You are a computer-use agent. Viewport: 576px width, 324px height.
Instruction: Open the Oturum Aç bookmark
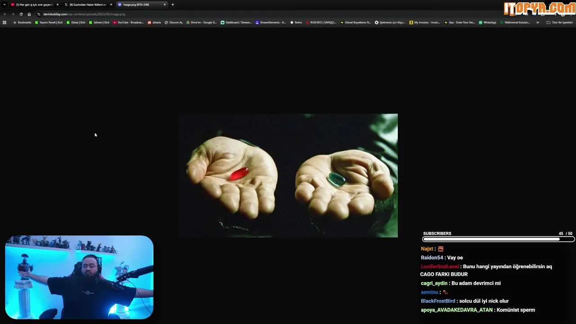click(x=174, y=22)
